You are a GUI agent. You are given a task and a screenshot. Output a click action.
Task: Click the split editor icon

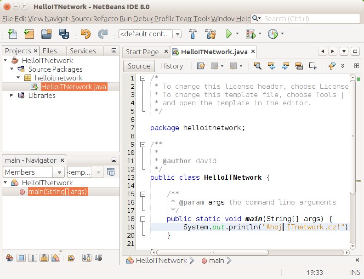pyautogui.click(x=357, y=66)
